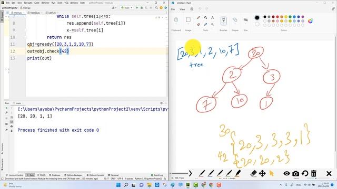Click the Python interpreter status bar entry
This screenshot has width=337, height=189.
pos(148,178)
